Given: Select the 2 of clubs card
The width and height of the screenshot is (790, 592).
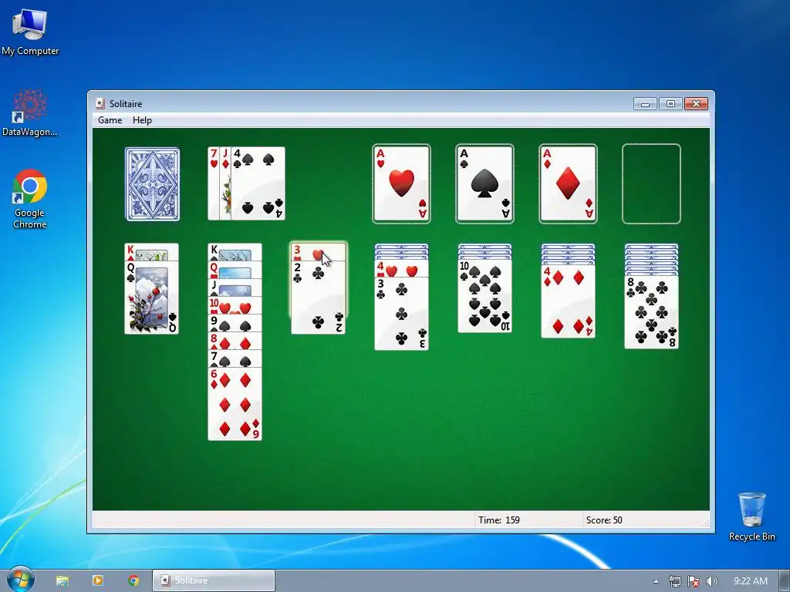Looking at the screenshot, I should pos(318,297).
